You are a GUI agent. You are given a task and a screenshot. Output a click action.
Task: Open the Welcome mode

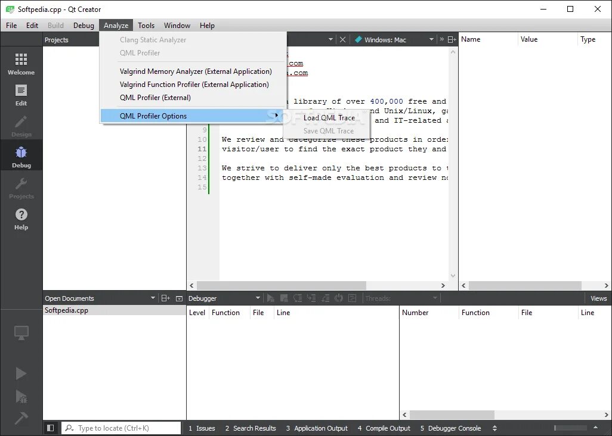(21, 64)
